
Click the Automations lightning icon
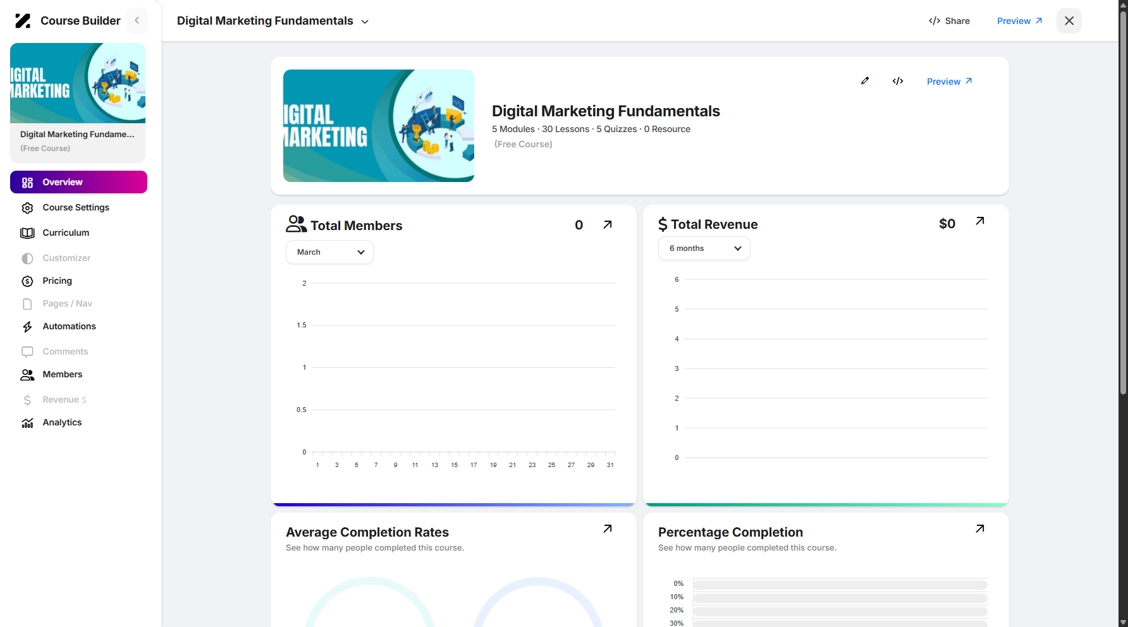pyautogui.click(x=27, y=327)
